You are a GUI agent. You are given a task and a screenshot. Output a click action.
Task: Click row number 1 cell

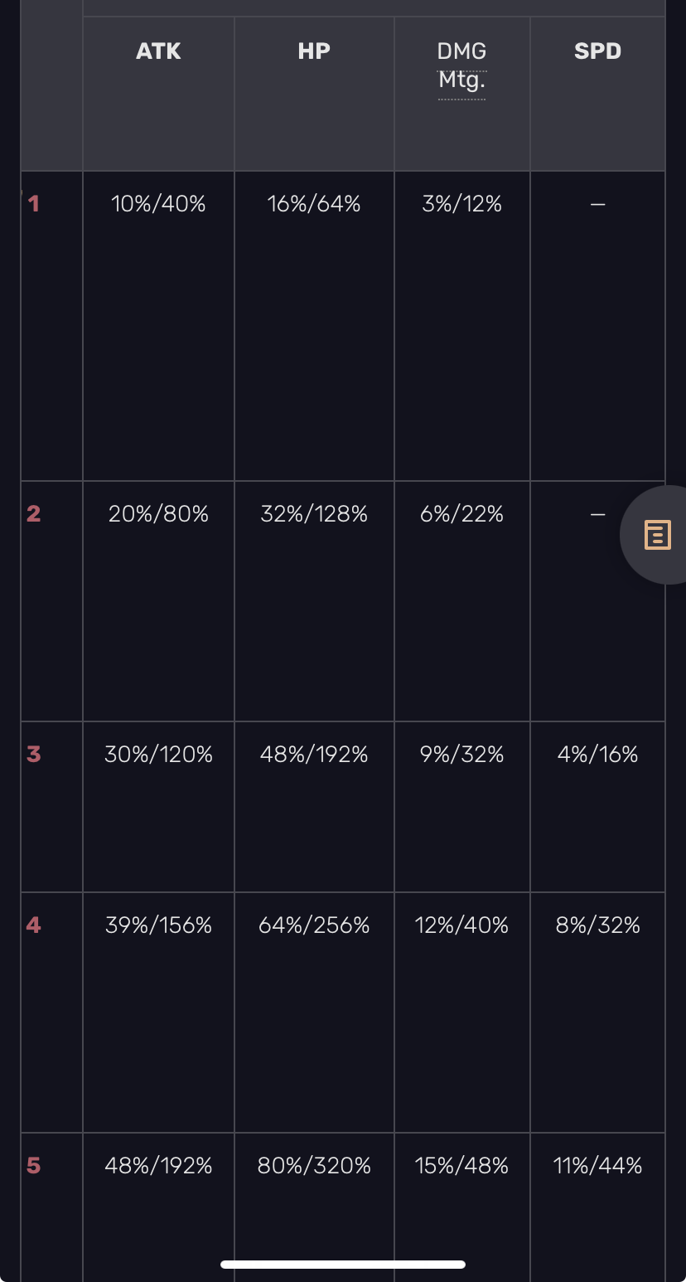pos(34,203)
